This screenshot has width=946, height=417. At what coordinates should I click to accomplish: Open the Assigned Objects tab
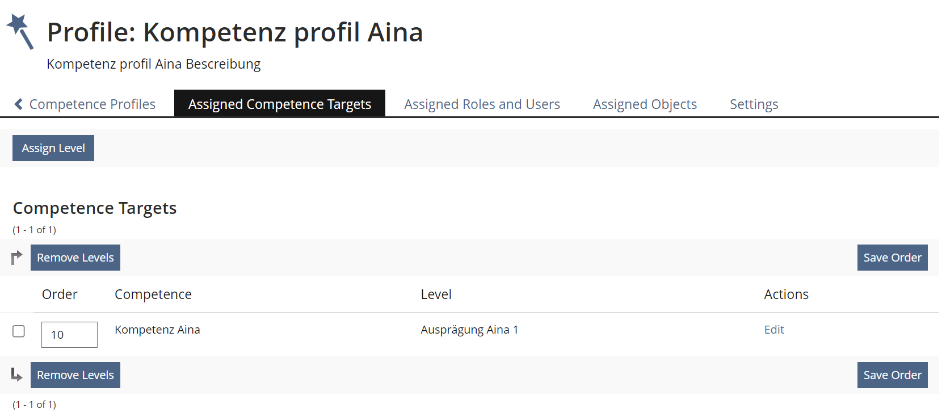pos(645,104)
